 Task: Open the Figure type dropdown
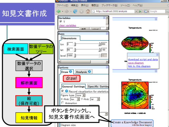click(81, 95)
